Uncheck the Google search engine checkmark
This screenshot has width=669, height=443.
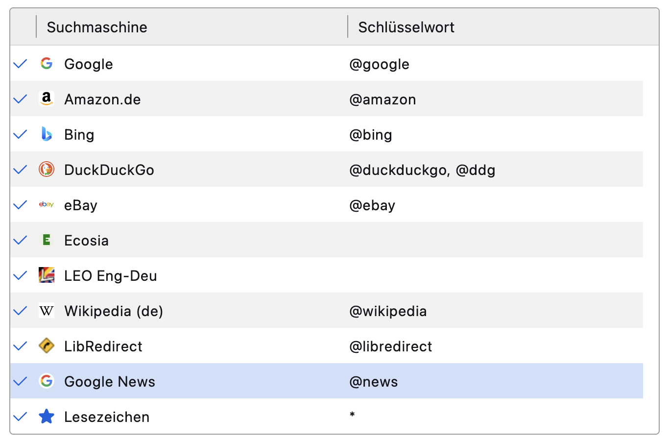pyautogui.click(x=20, y=64)
